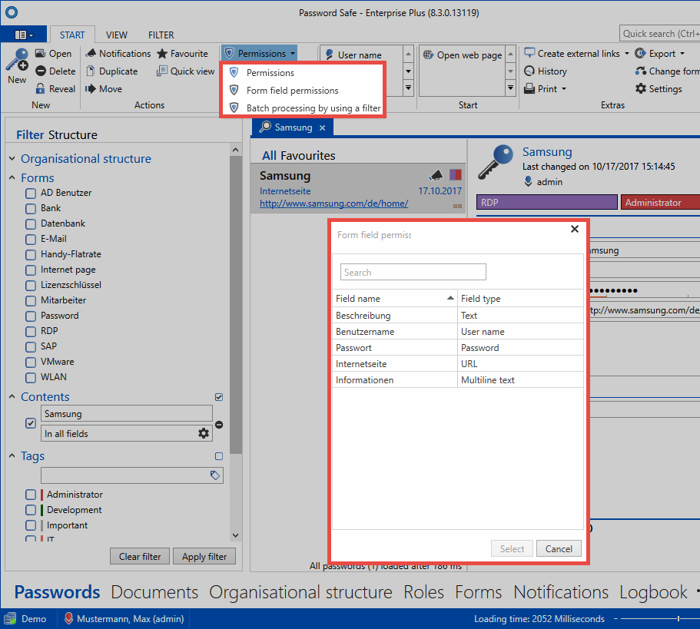Check the AD Benutzer form filter
This screenshot has width=700, height=629.
point(31,194)
